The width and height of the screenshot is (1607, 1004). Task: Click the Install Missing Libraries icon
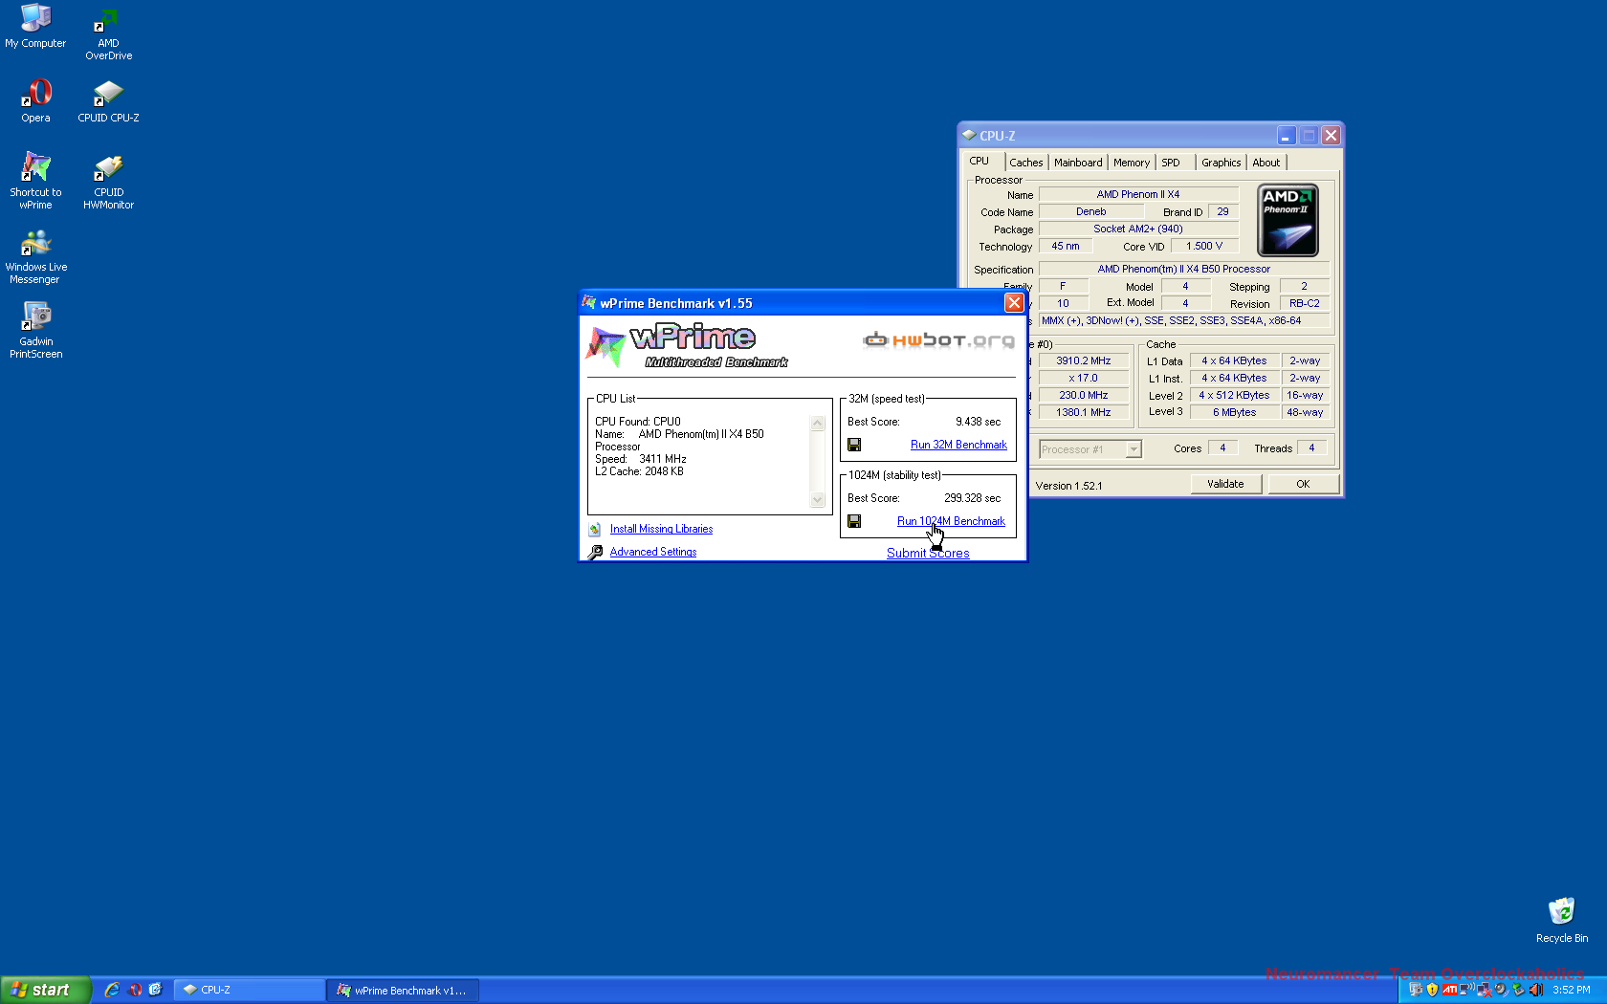(x=594, y=529)
